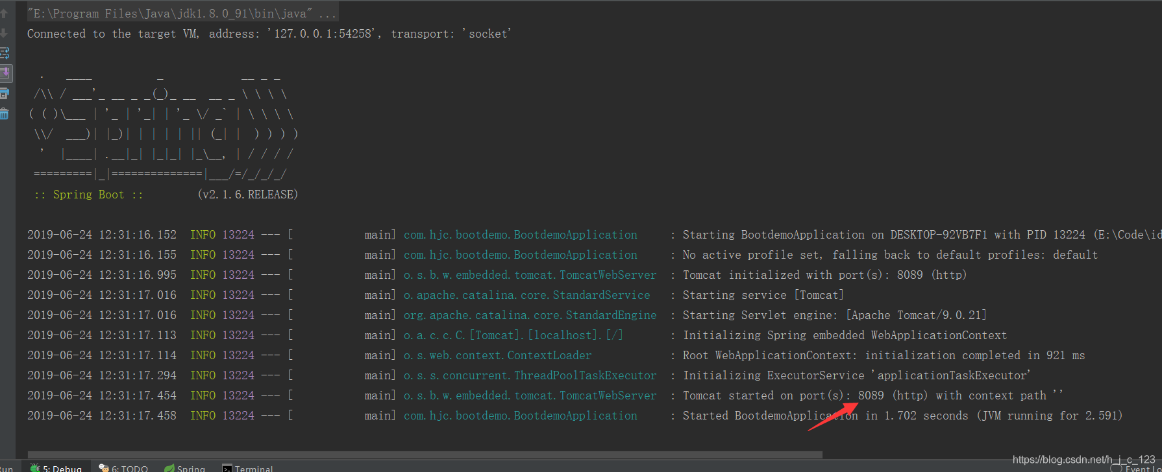Click the ThreadPoolTaskExecutor class link

530,375
